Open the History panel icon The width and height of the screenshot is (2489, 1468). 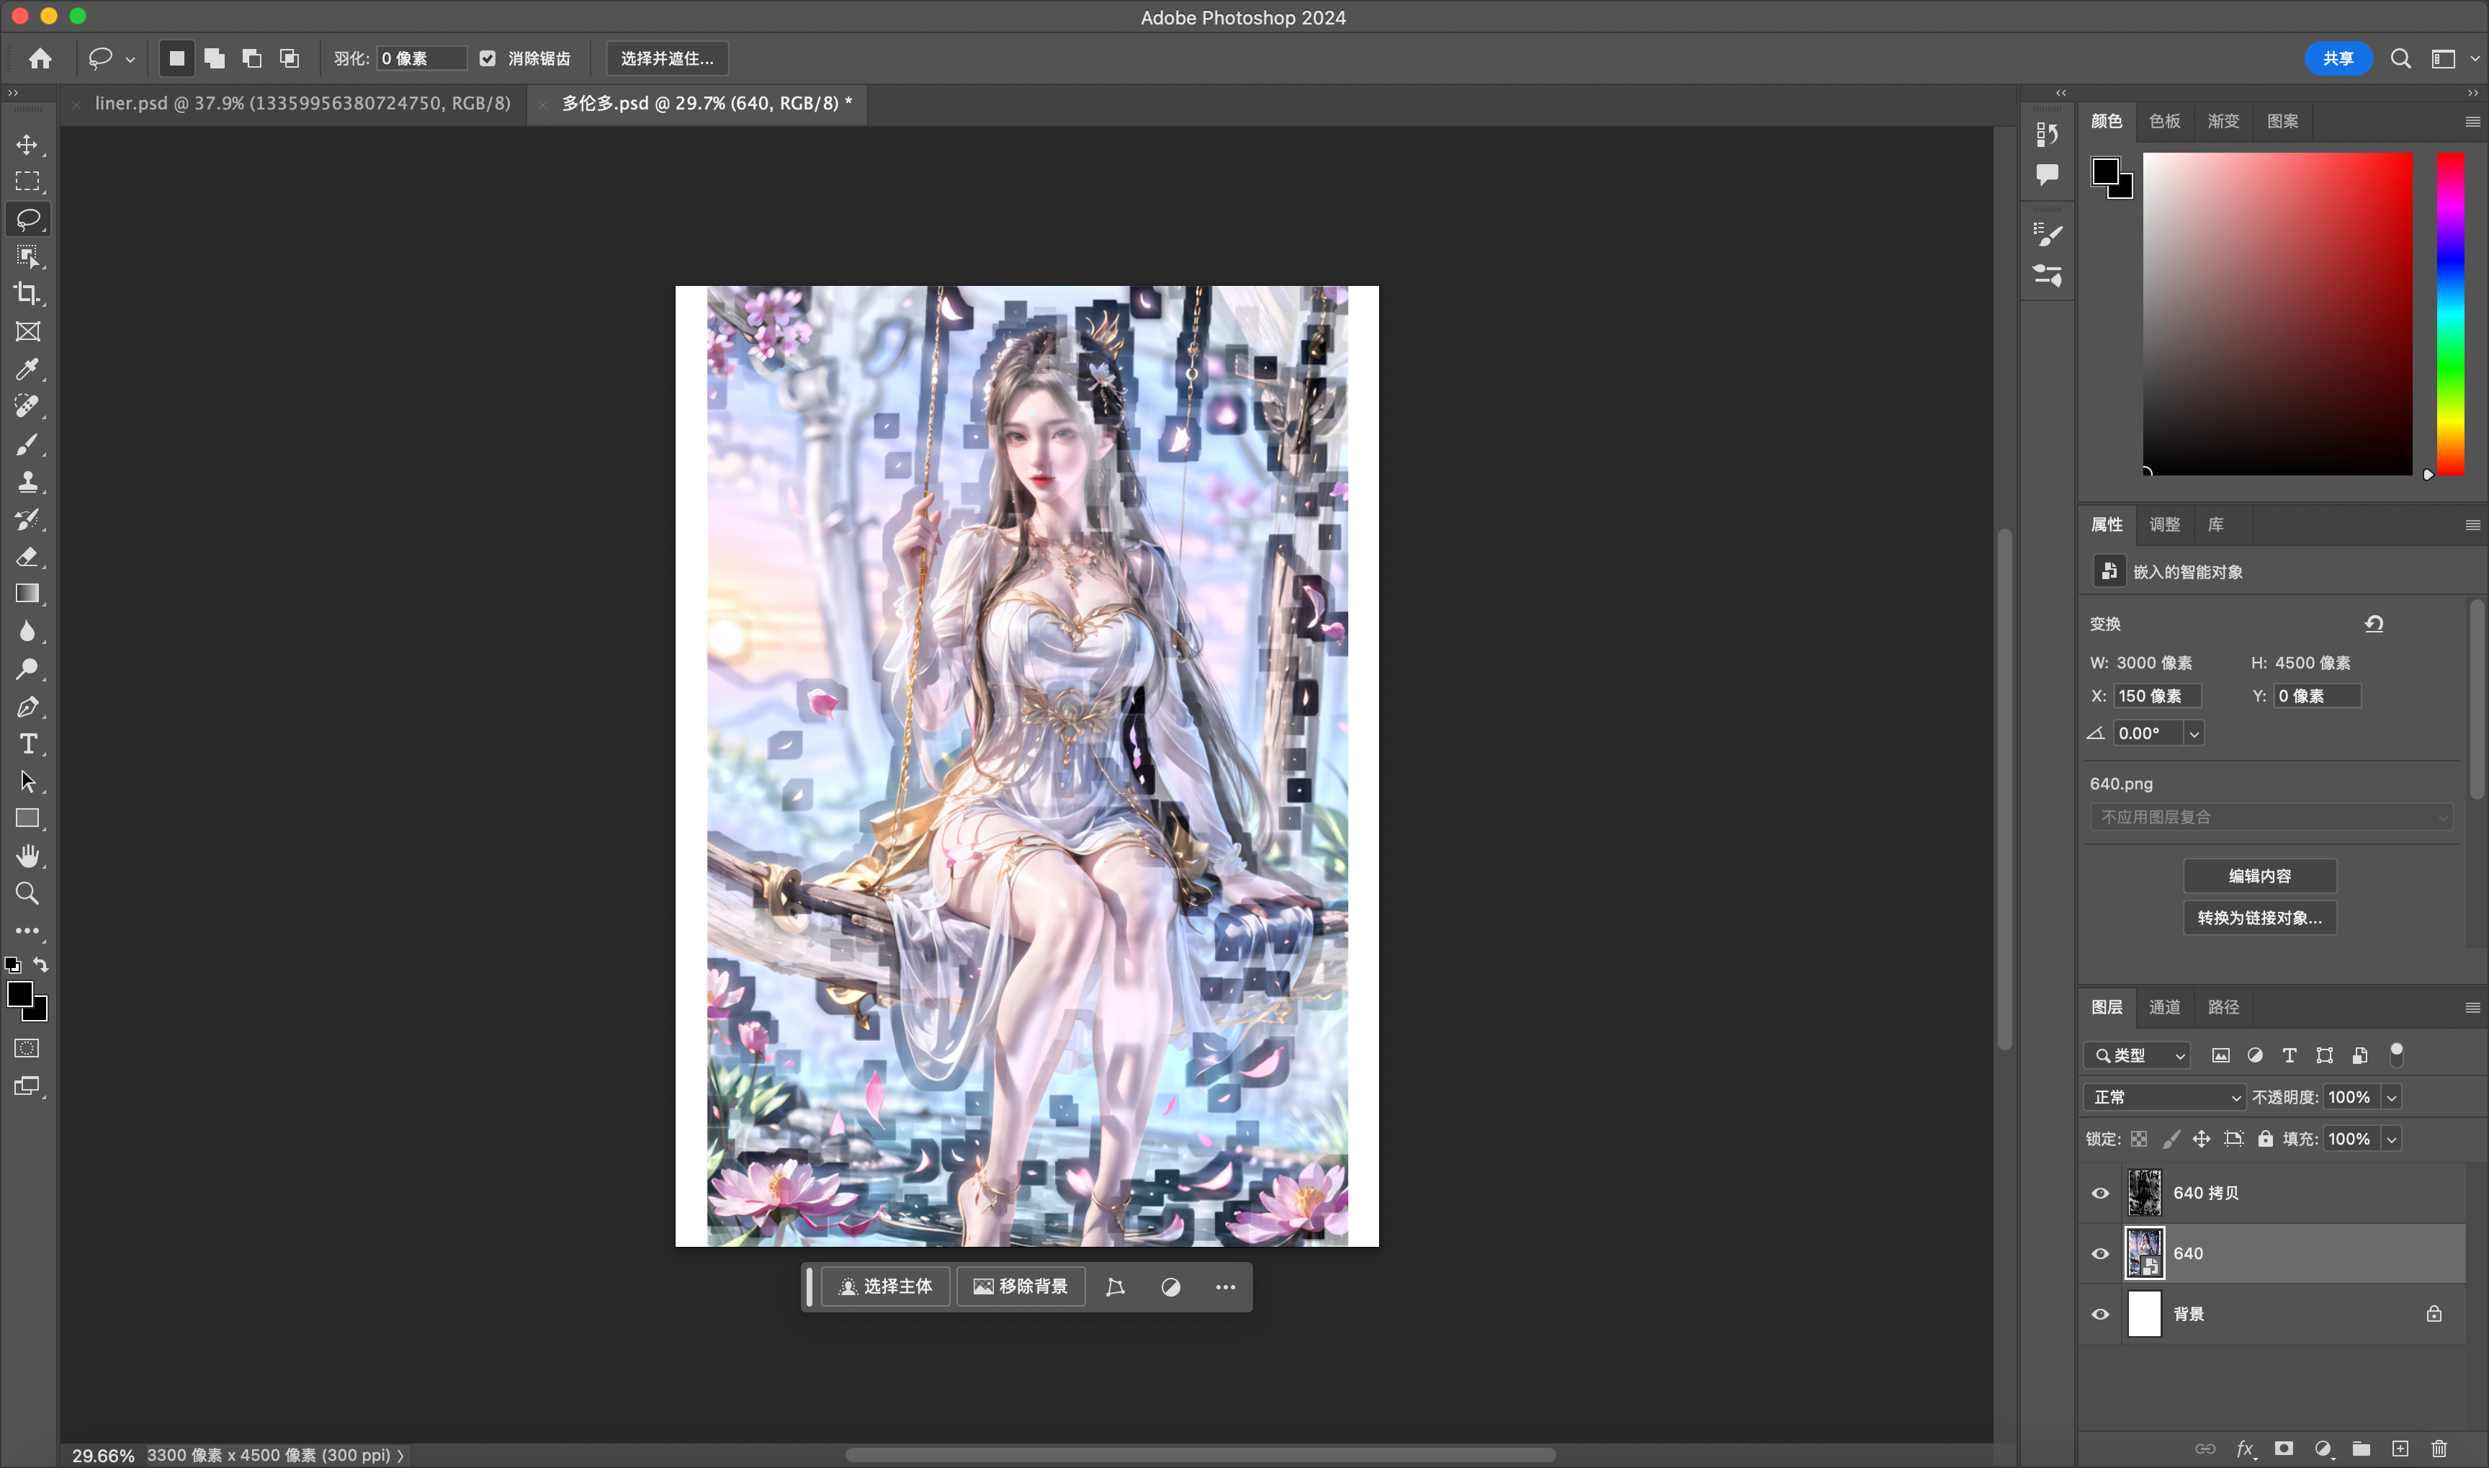click(2047, 133)
